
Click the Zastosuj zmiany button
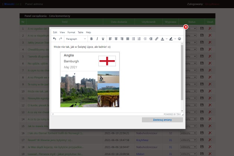click(162, 120)
